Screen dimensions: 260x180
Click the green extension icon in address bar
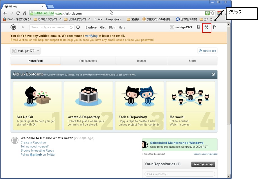click(x=207, y=13)
